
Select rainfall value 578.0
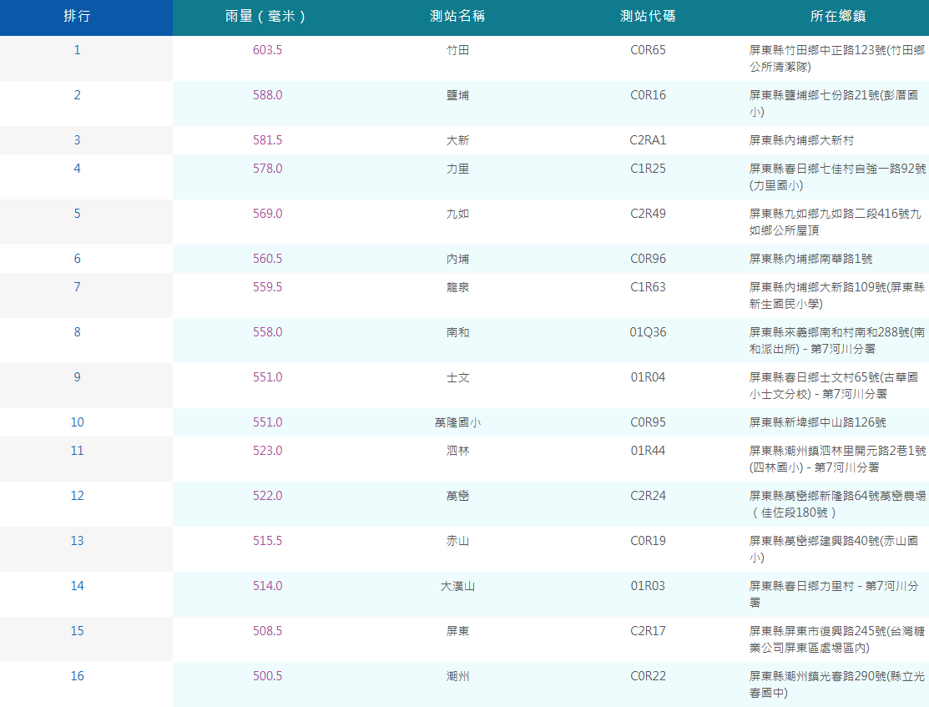pos(267,169)
